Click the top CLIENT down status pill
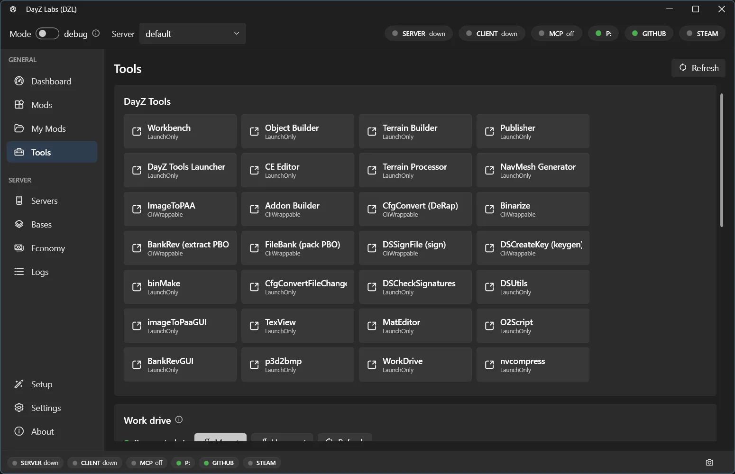This screenshot has width=735, height=474. click(492, 34)
